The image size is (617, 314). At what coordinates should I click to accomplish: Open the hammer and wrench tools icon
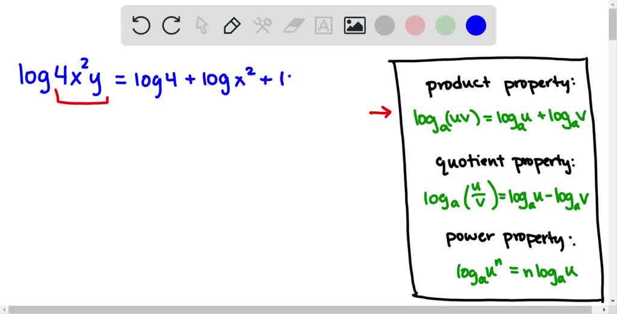point(263,25)
